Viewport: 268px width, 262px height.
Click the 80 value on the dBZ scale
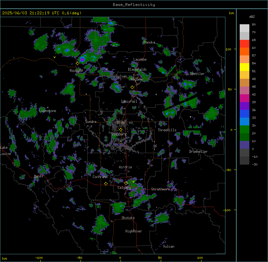[x=254, y=25]
